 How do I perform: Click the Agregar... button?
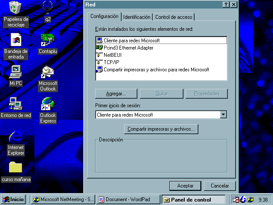[116, 94]
